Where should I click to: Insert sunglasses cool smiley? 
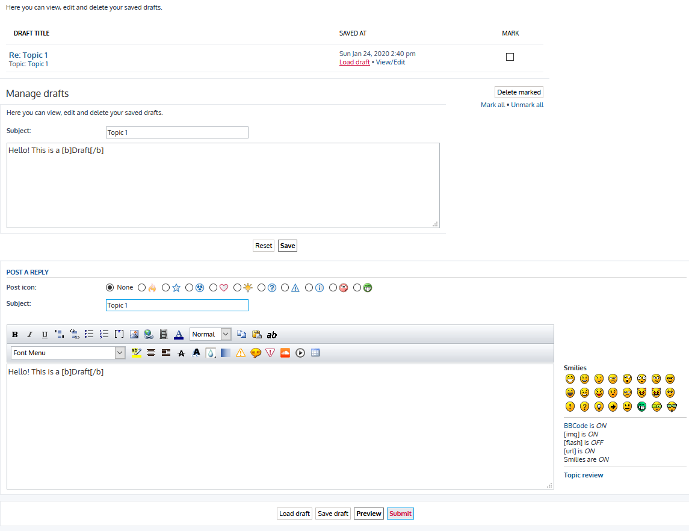tap(670, 379)
